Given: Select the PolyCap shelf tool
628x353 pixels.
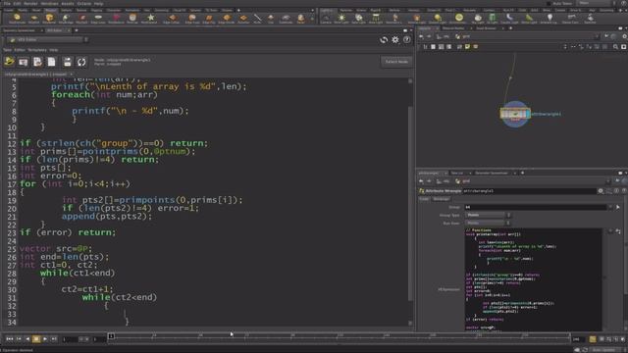Looking at the screenshot, I should pos(132,19).
